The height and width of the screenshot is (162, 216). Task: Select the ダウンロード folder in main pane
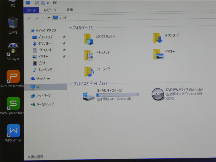(158, 38)
